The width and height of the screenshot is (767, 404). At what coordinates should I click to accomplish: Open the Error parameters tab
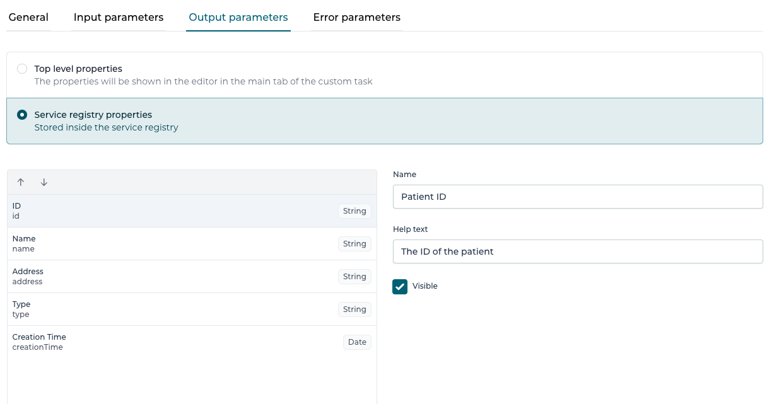(357, 17)
